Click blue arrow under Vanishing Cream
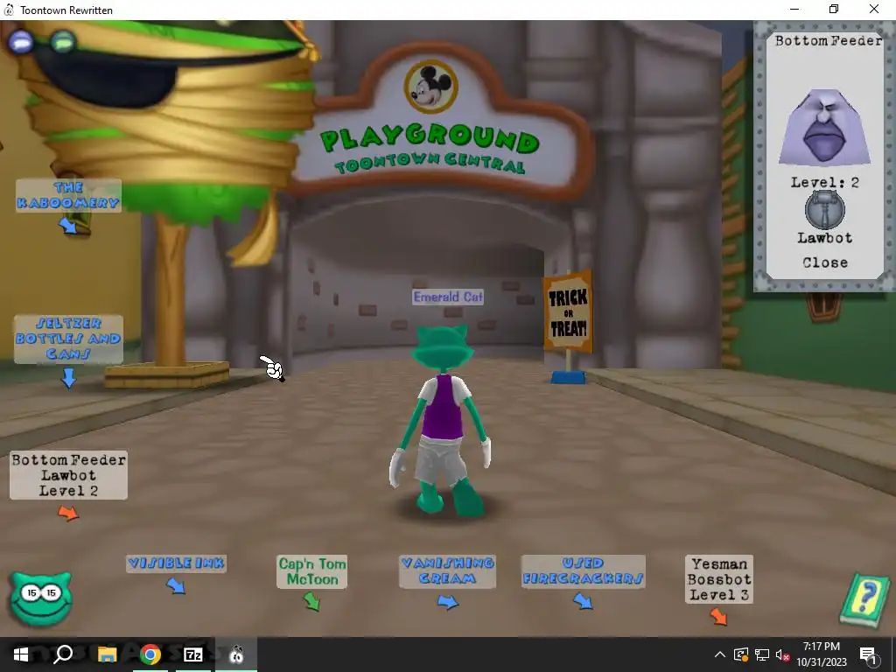Viewport: 896px width, 672px height. click(x=447, y=602)
